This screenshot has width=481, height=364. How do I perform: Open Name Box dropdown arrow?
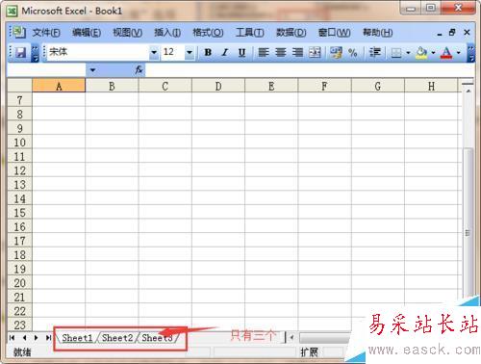tap(92, 70)
